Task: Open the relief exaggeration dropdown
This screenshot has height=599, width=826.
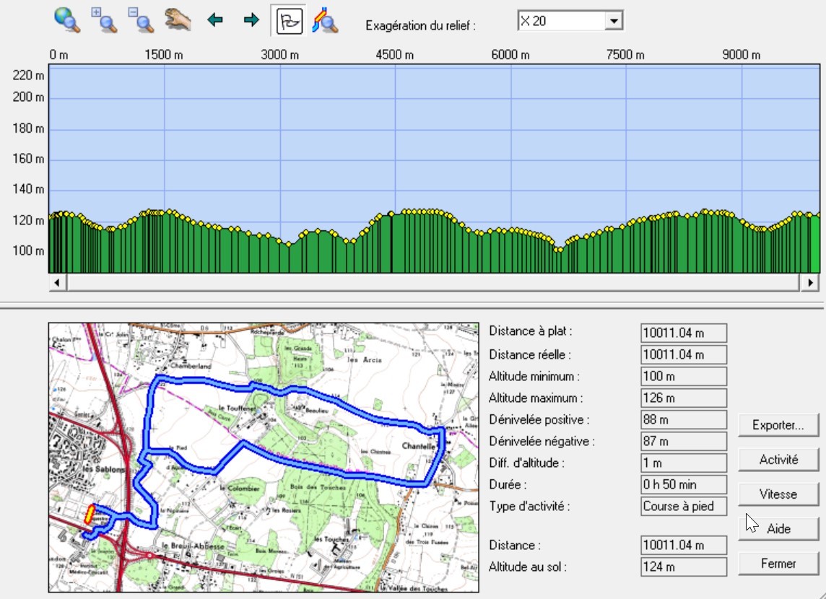Action: [613, 22]
